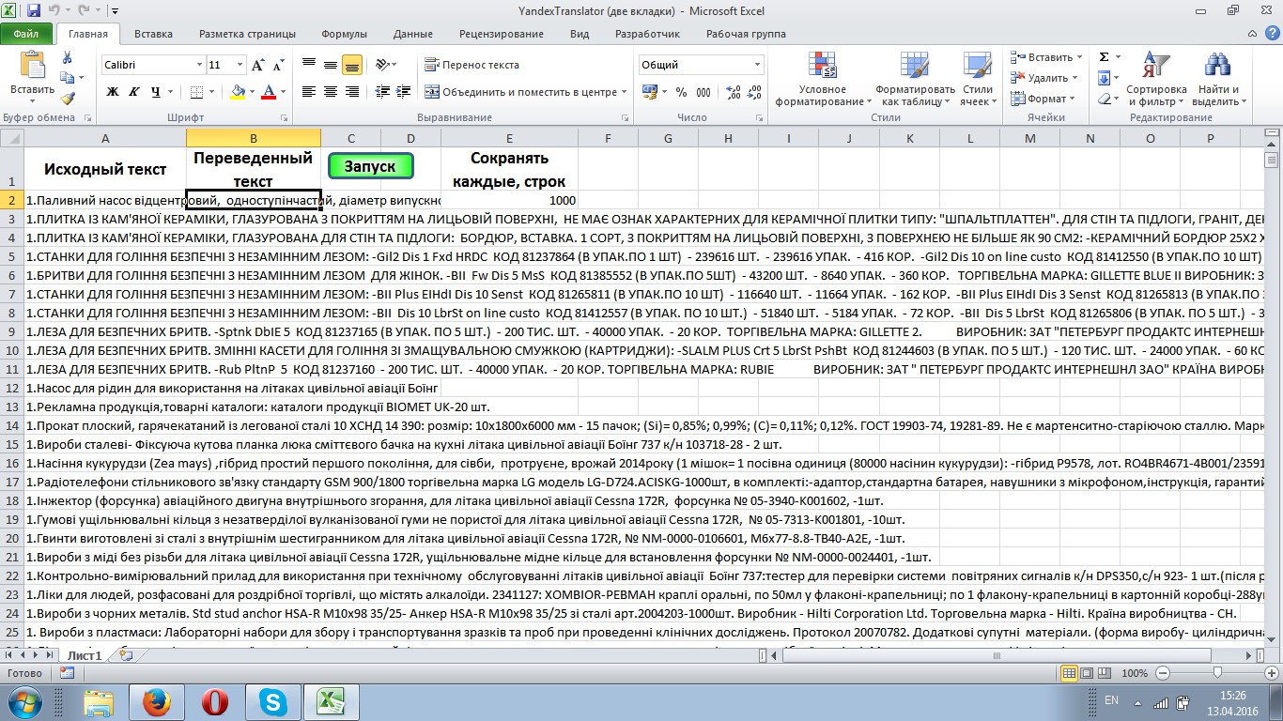The width and height of the screenshot is (1283, 721).
Task: Toggle italic with the К button
Action: (134, 92)
